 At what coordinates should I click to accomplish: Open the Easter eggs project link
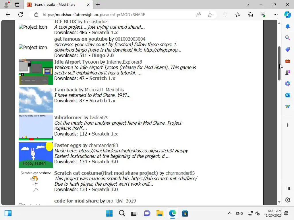point(67,145)
